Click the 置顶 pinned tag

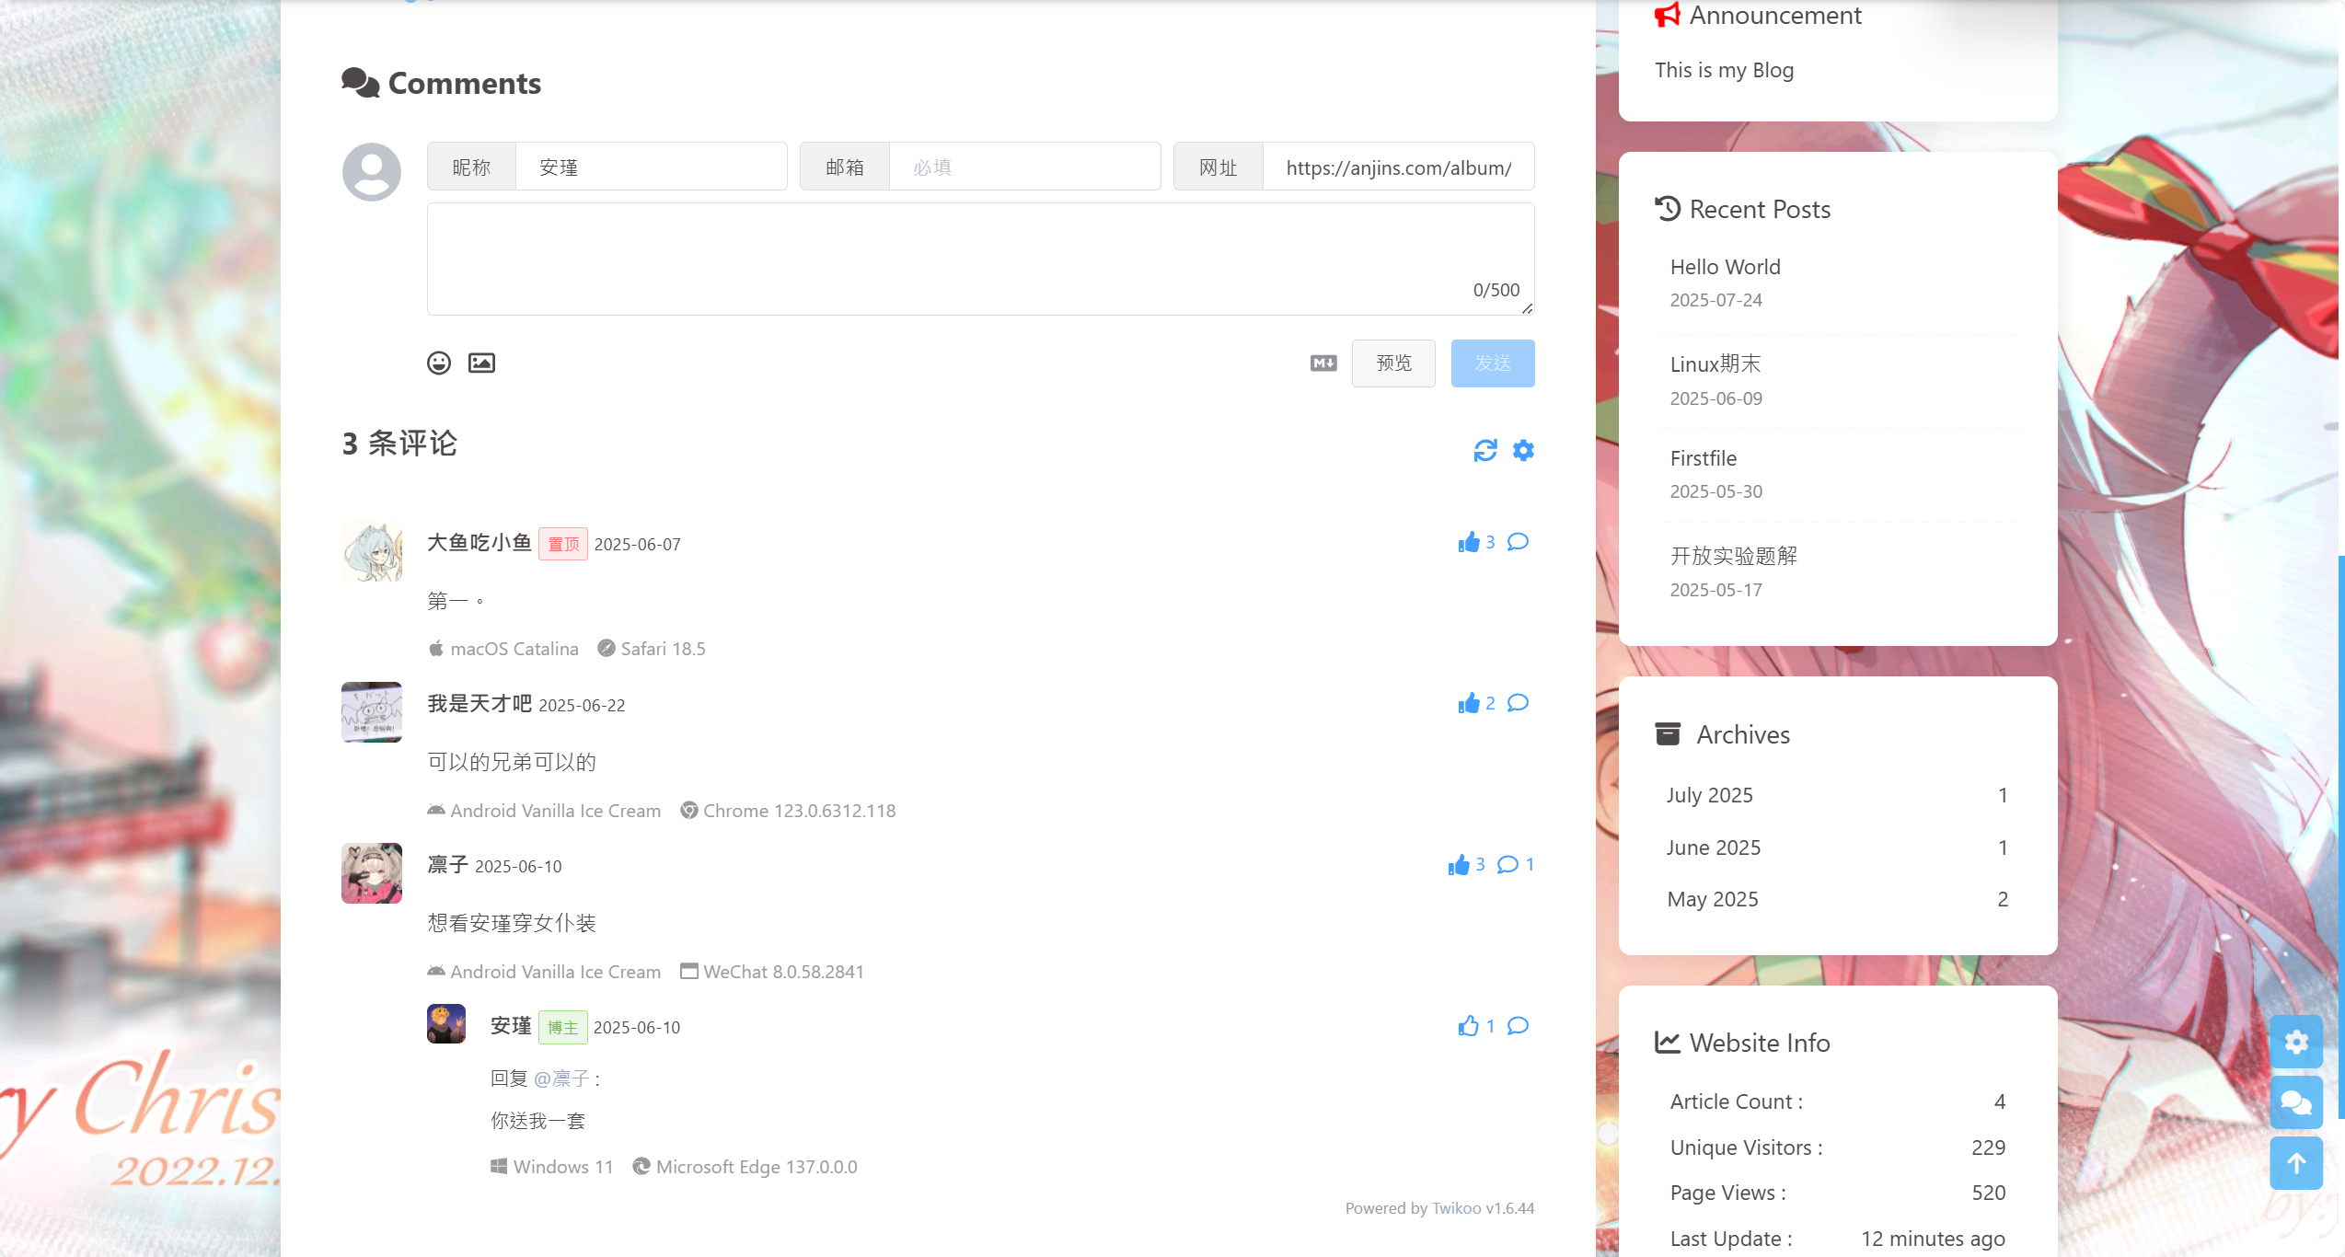coord(563,544)
